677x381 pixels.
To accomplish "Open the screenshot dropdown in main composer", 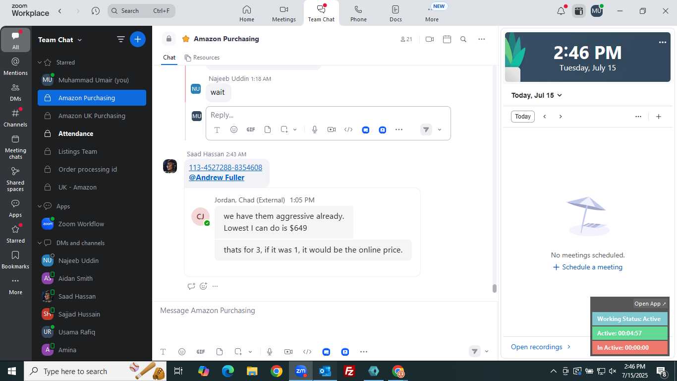I will [250, 352].
